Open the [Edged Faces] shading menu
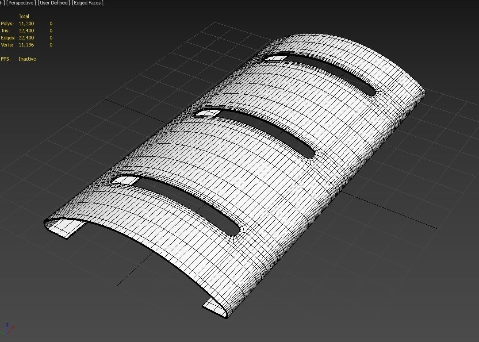 [88, 3]
